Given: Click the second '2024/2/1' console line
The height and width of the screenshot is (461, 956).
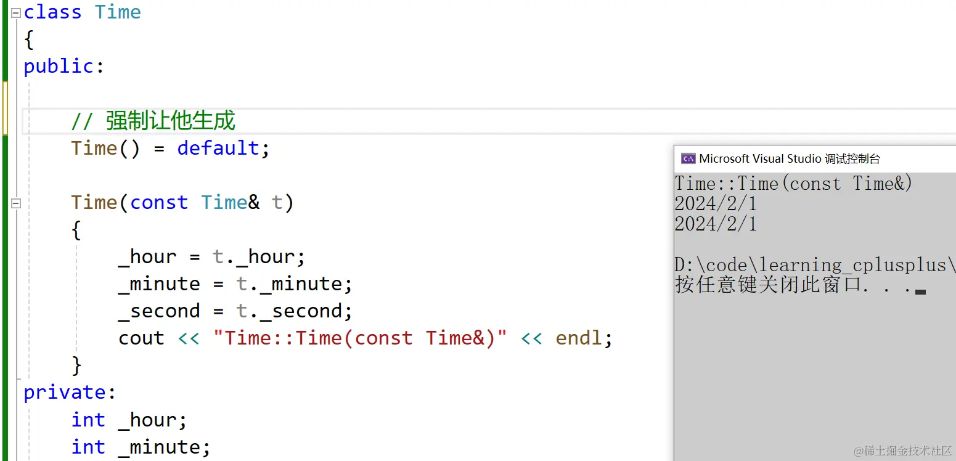Looking at the screenshot, I should point(716,224).
